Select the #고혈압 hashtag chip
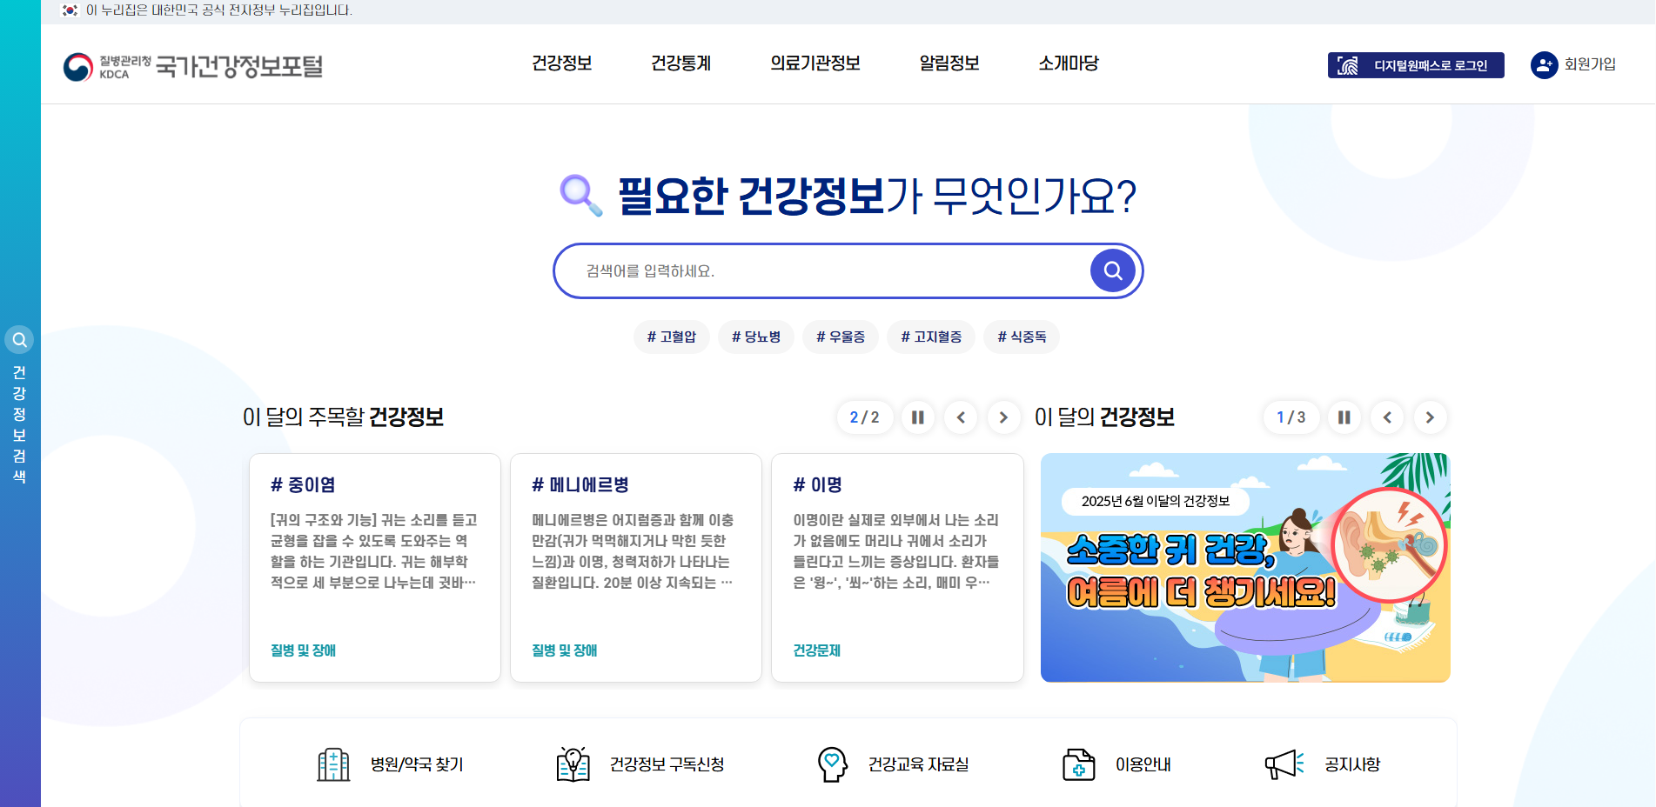This screenshot has height=807, width=1656. (x=671, y=337)
